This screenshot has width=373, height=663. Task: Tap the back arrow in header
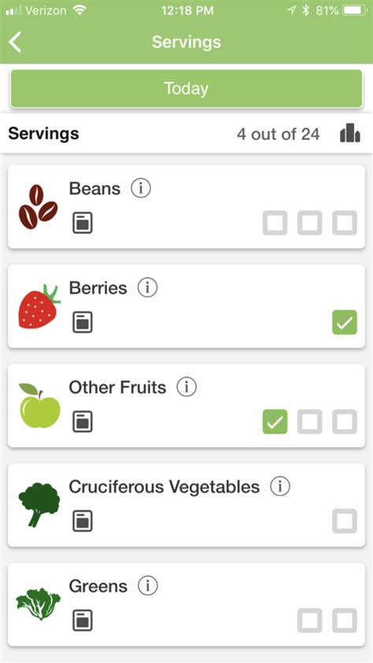coord(15,43)
